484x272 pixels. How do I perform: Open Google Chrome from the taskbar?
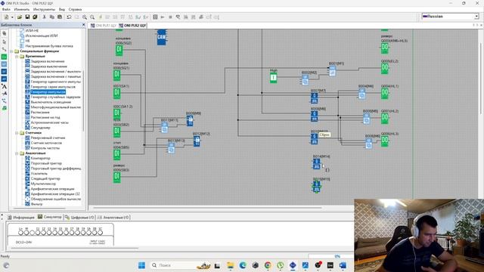[x=268, y=265]
